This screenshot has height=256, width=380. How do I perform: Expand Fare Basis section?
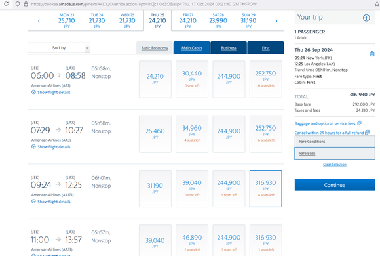pyautogui.click(x=335, y=153)
